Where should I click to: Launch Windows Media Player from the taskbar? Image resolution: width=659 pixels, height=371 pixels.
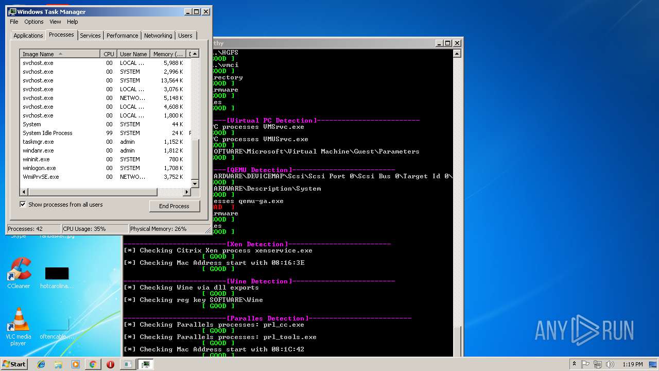click(x=76, y=364)
